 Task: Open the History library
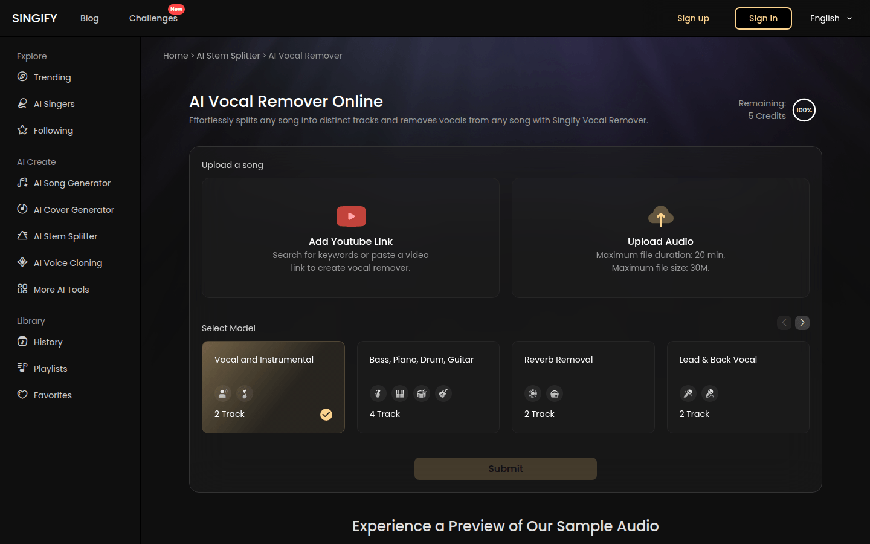pyautogui.click(x=48, y=342)
